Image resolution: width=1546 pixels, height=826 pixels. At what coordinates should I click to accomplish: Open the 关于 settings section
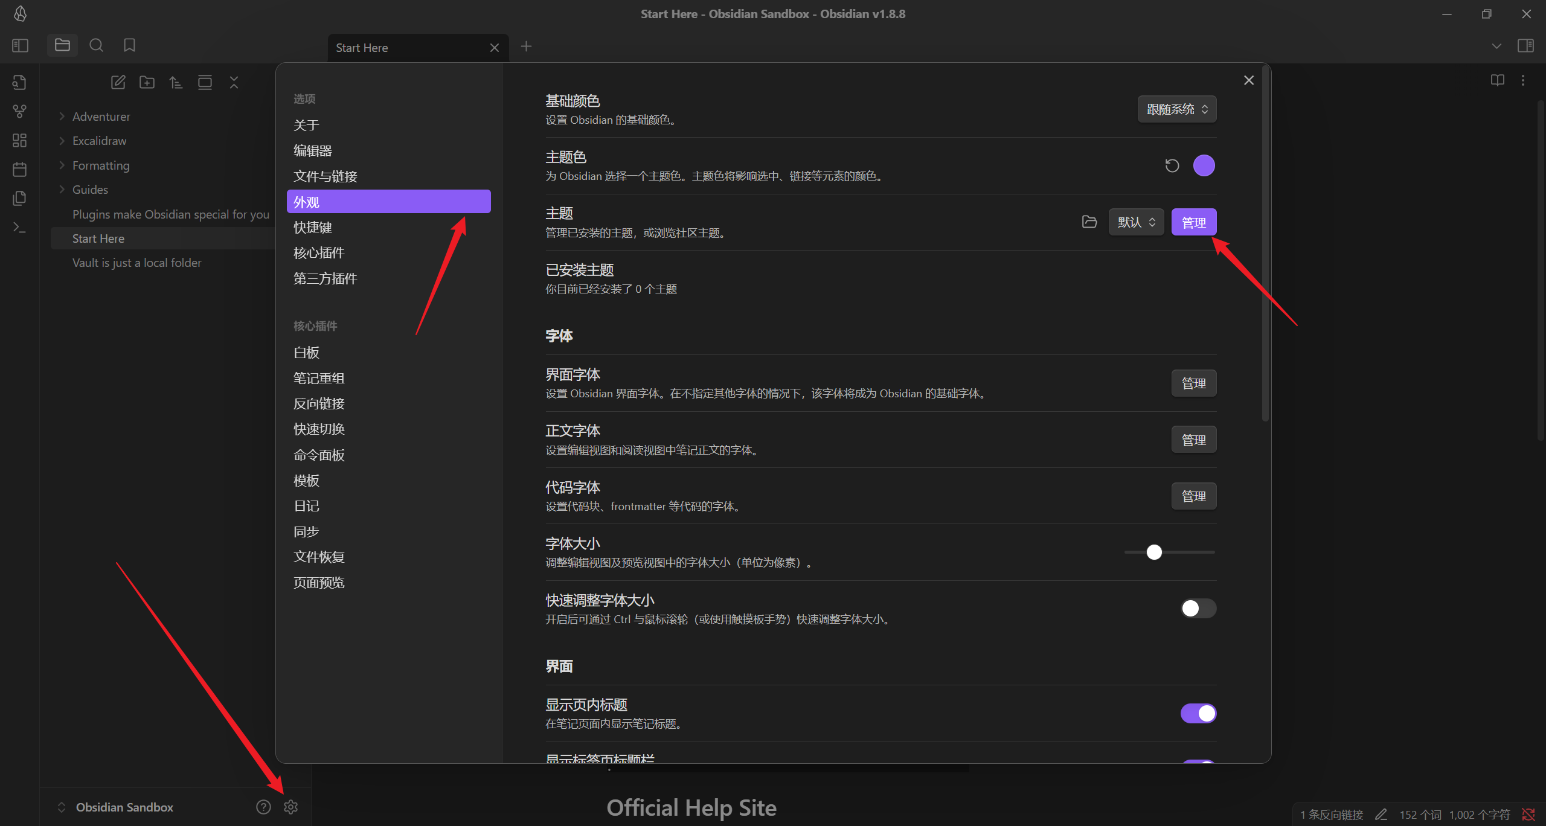[x=388, y=125]
